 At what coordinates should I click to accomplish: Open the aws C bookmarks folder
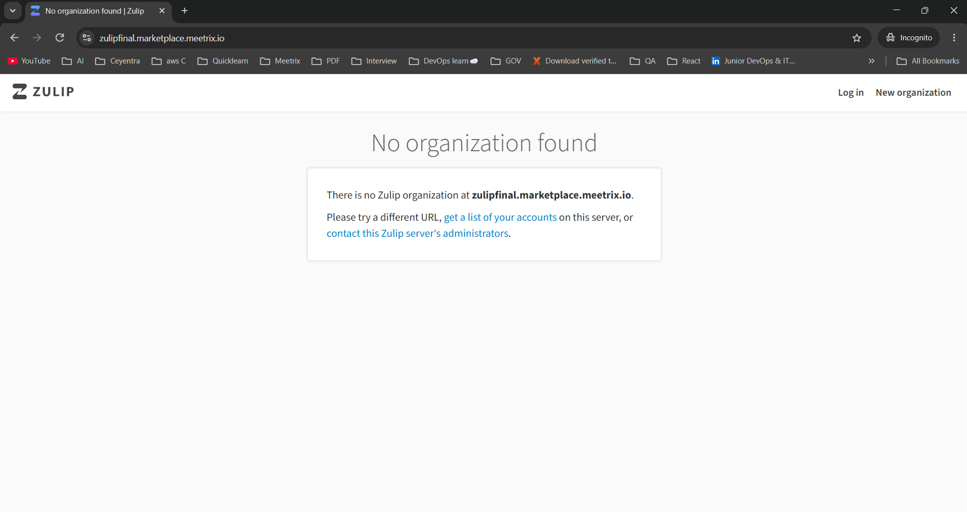(169, 61)
